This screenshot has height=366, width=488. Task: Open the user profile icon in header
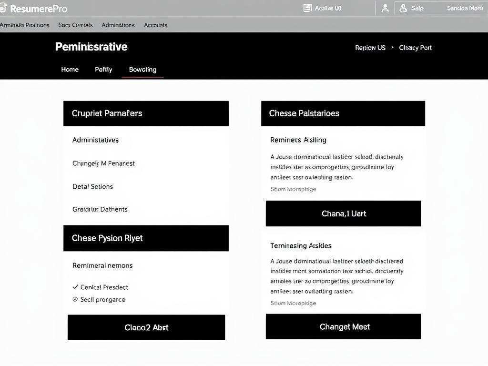point(385,8)
